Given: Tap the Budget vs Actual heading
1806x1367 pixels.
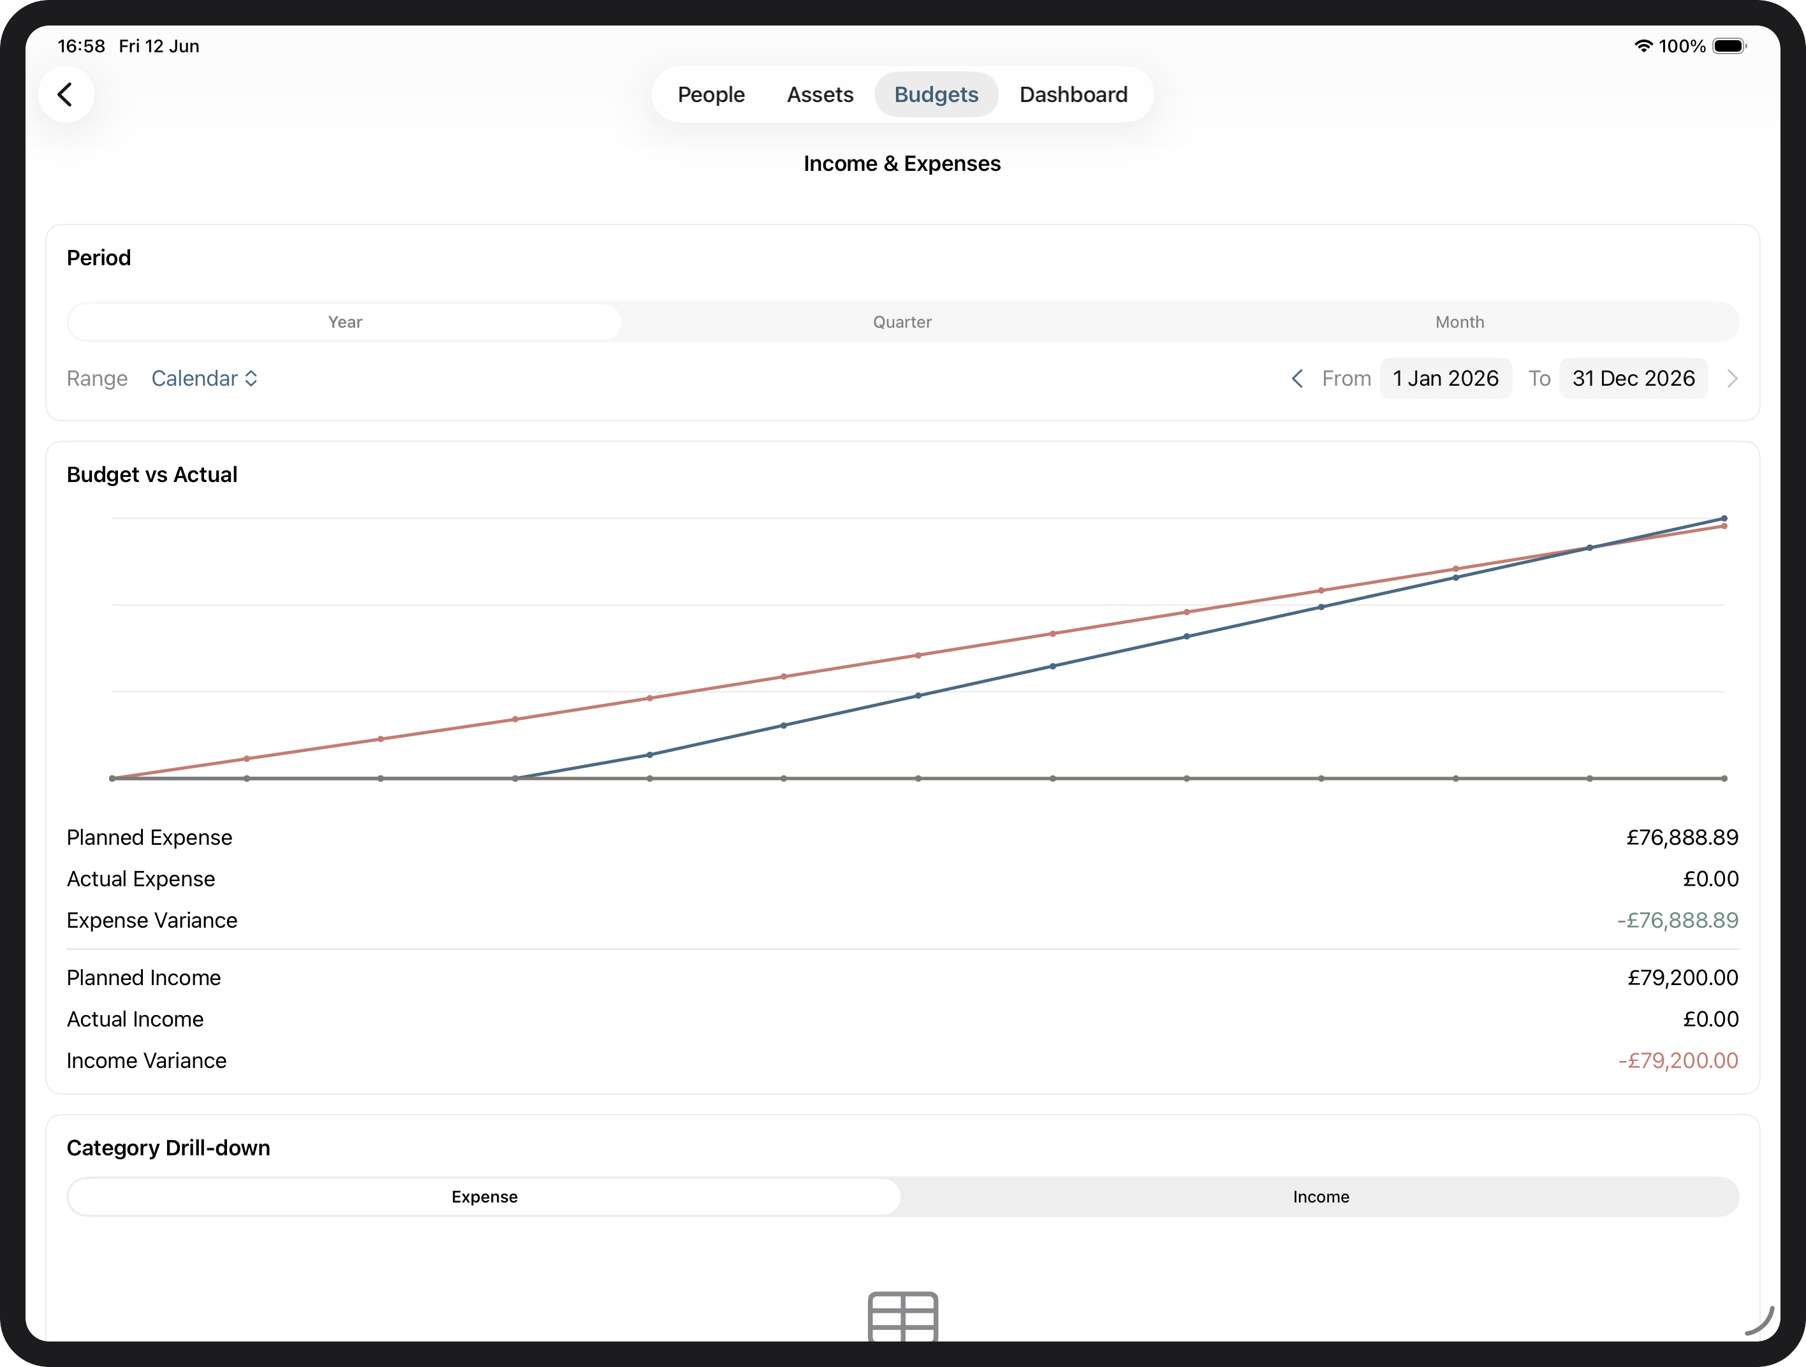Looking at the screenshot, I should 152,475.
